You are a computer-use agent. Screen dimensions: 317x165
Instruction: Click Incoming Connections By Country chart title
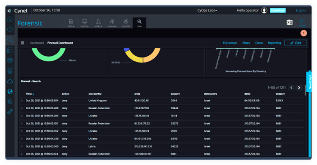coord(246,71)
